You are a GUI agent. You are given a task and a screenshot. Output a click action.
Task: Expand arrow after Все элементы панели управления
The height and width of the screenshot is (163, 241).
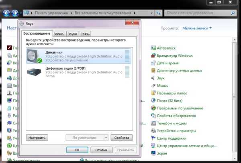pos(135,13)
